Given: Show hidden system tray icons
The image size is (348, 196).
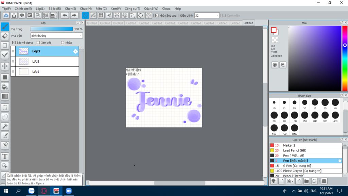Looking at the screenshot, I should click(294, 191).
